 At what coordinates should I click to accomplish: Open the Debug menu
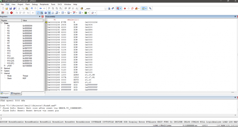[x=35, y=4]
